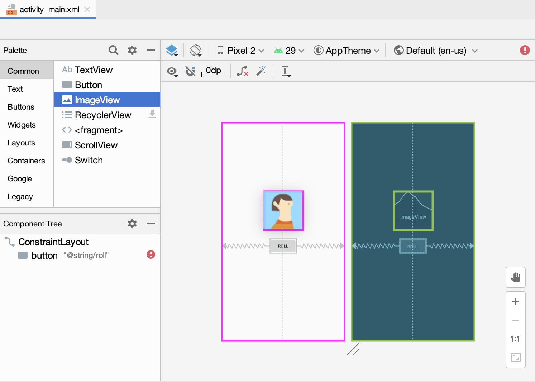Disable Autoconnect constraints
Image resolution: width=535 pixels, height=382 pixels.
click(190, 71)
